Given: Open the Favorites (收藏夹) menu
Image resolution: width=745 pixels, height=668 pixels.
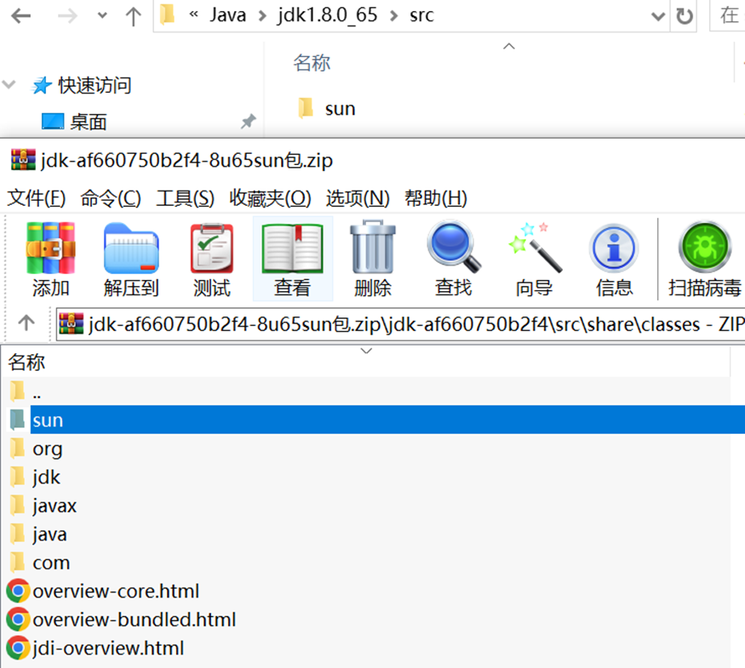Looking at the screenshot, I should (x=271, y=198).
